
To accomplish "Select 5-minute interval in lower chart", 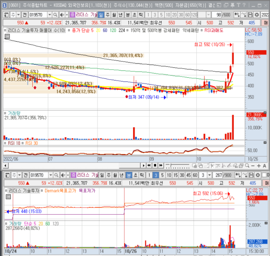I will [x=162, y=175].
